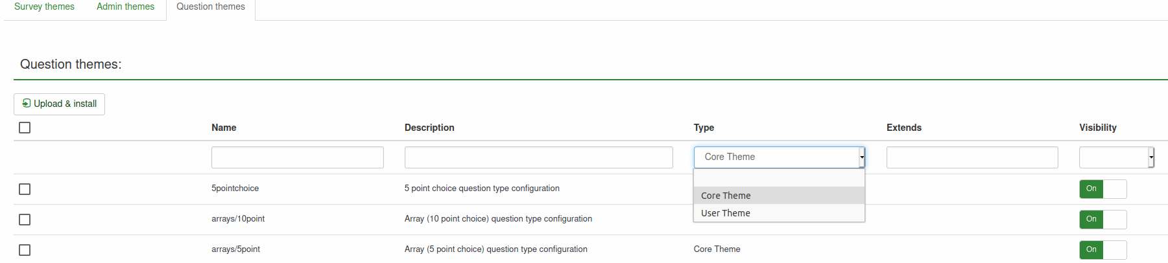Open the Type filter dropdown
This screenshot has width=1168, height=263.
[779, 157]
